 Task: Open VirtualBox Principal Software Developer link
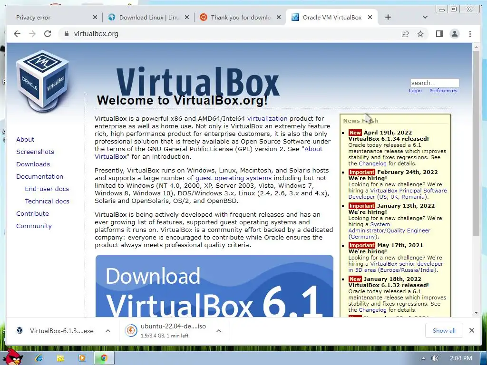397,194
